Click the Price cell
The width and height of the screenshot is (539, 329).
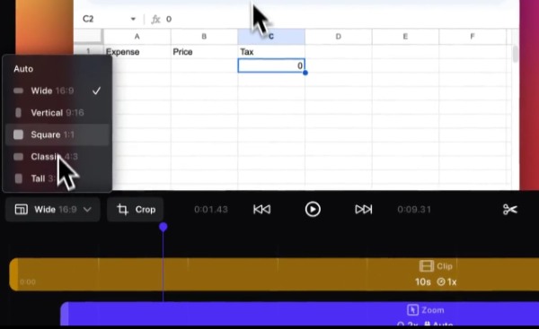(x=204, y=52)
